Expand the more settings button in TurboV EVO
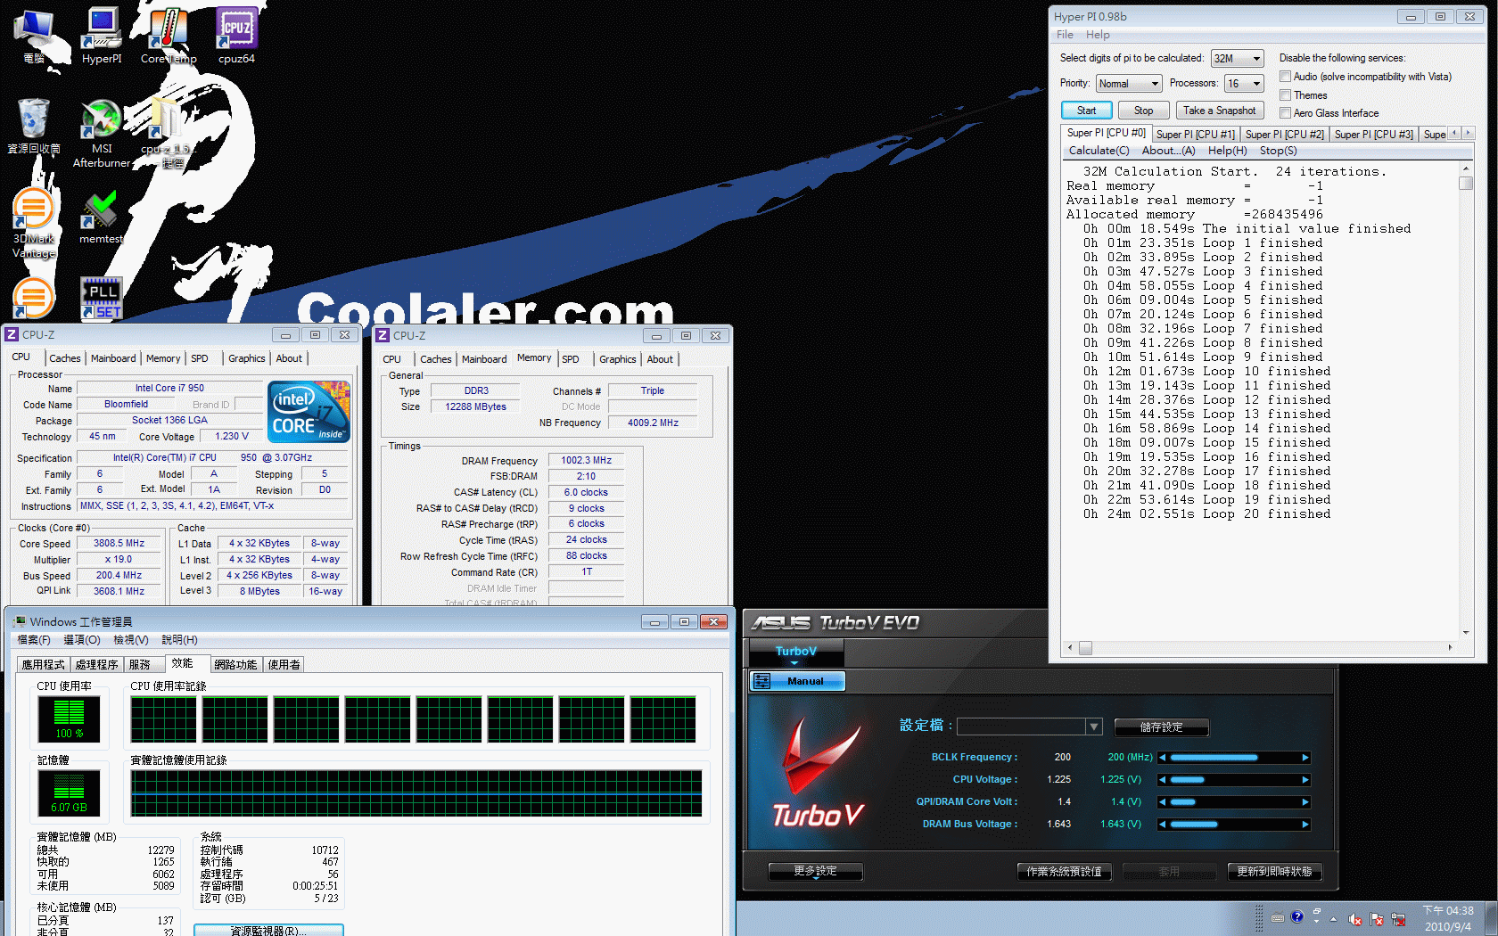1498x936 pixels. coord(816,871)
